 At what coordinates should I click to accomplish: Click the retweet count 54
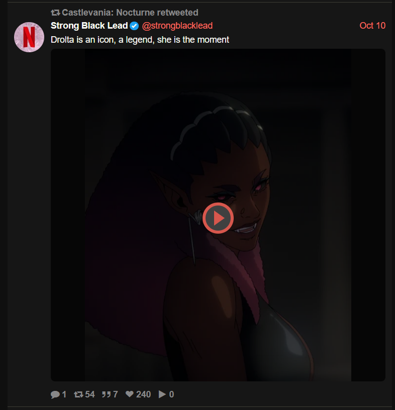tap(90, 394)
